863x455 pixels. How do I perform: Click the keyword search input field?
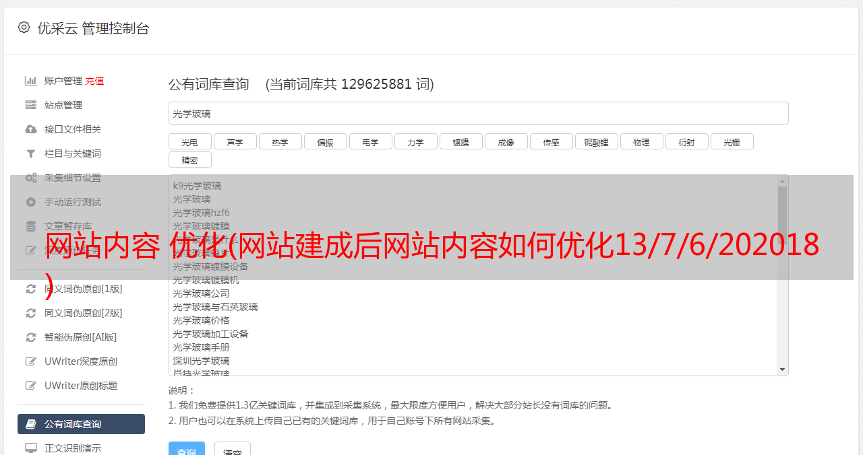pos(478,113)
